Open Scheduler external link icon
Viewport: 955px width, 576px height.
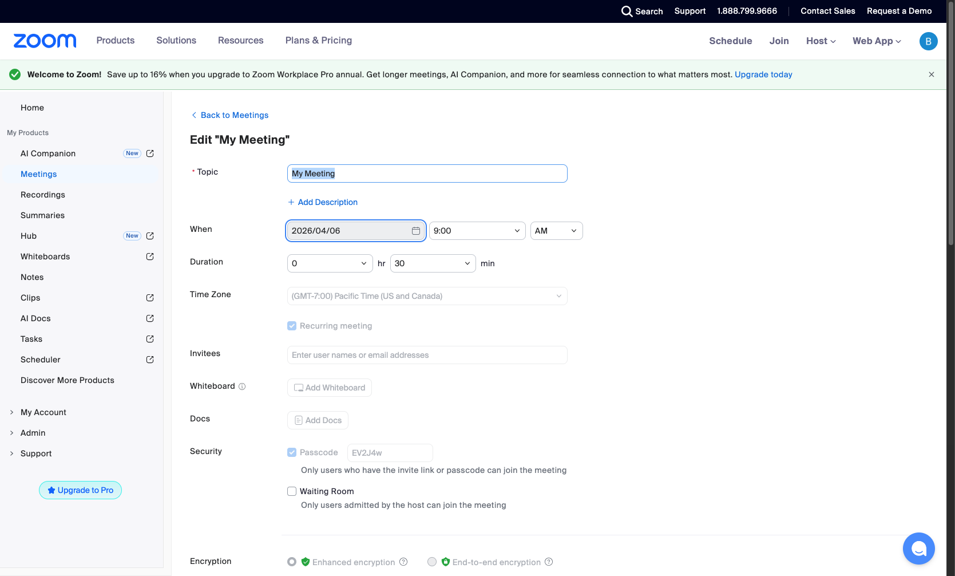click(150, 360)
